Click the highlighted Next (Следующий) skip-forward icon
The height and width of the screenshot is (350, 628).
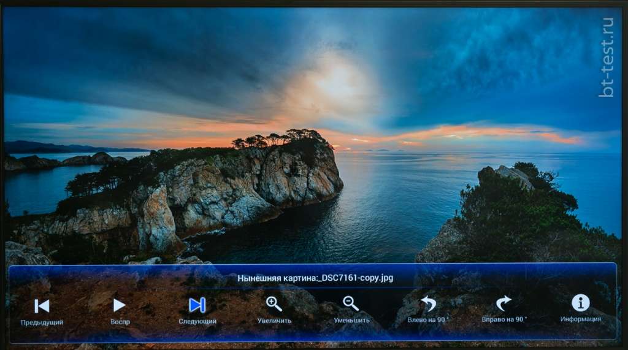197,305
